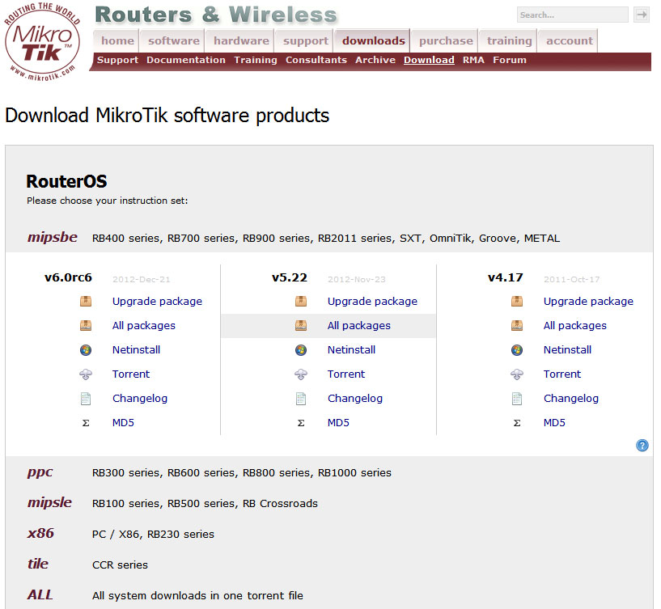Viewport: 661px width, 609px height.
Task: Click the v5.22 Changelog document icon
Action: [x=301, y=399]
